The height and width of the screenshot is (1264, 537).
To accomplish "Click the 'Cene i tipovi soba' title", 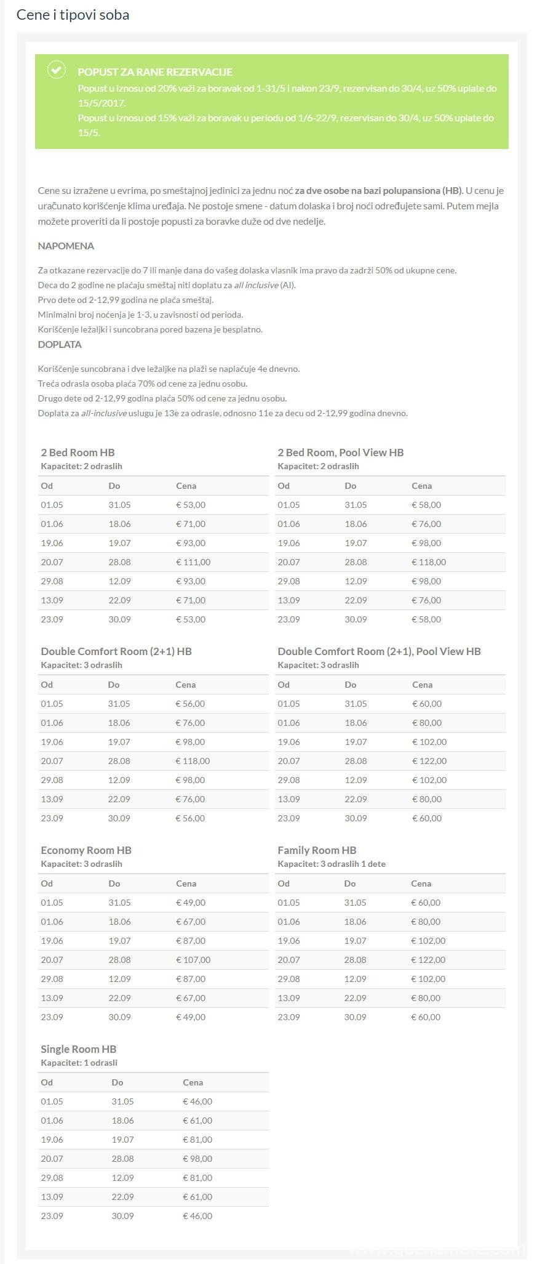I will pos(73,15).
